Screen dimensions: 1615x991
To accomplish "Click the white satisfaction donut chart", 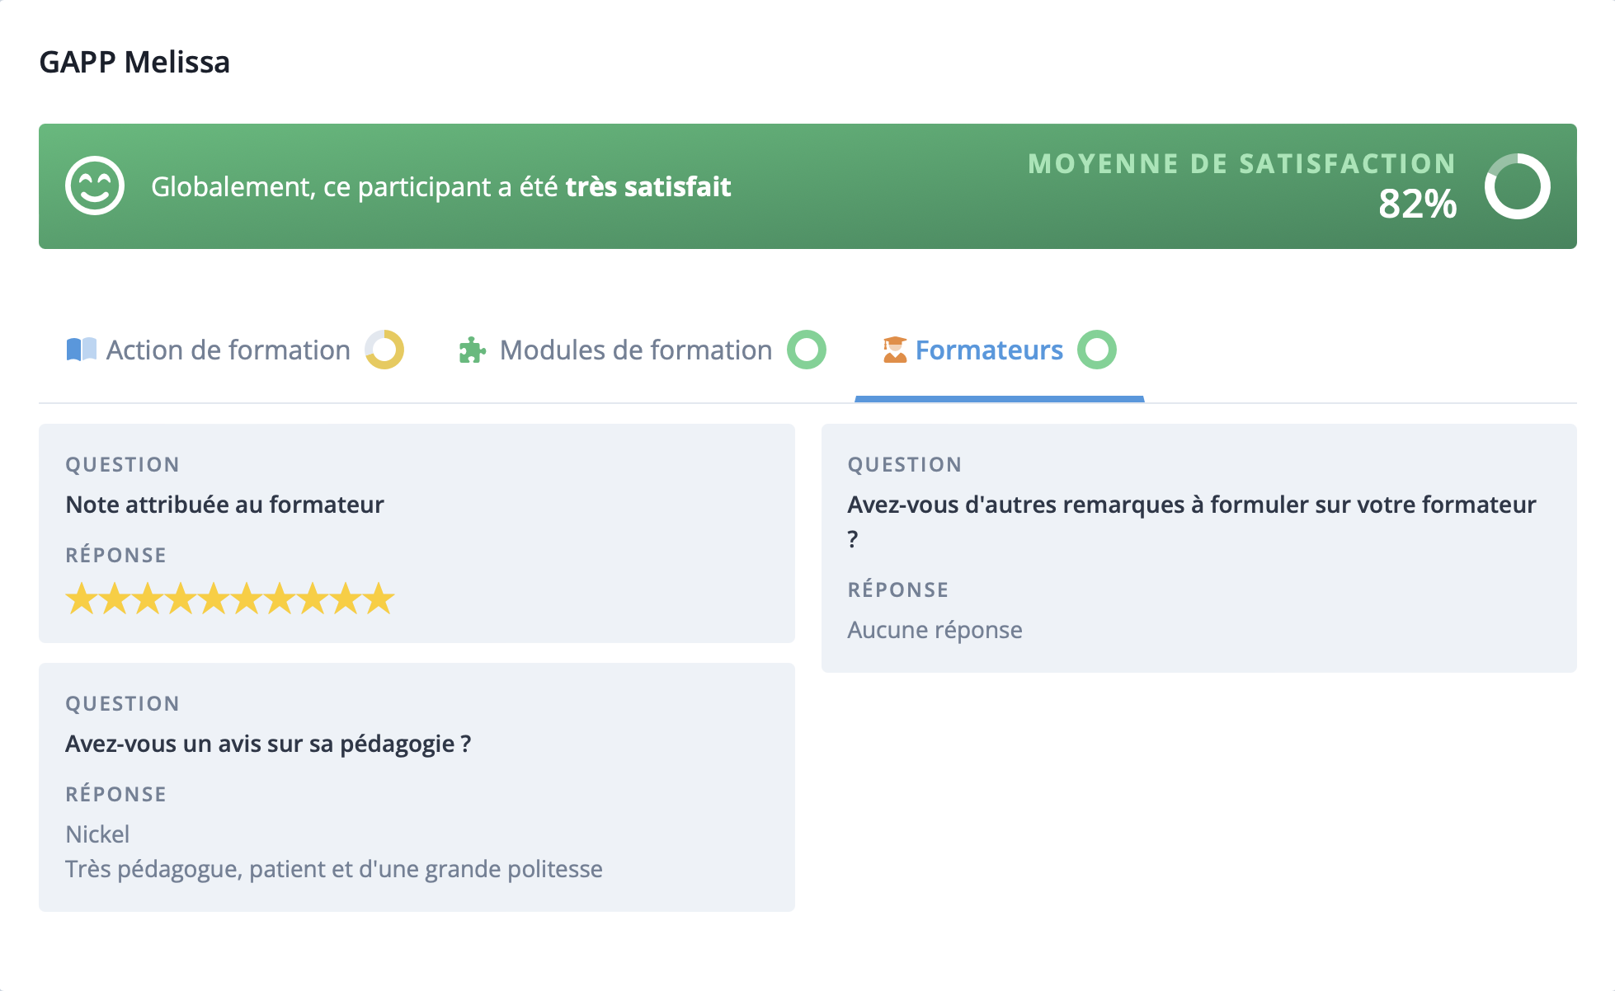I will point(1517,186).
